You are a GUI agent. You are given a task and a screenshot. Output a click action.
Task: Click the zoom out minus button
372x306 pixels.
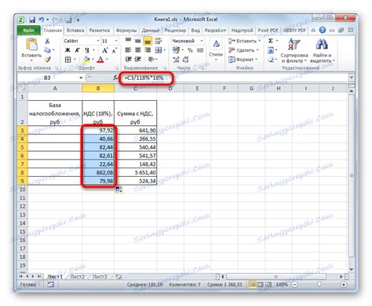(x=294, y=285)
